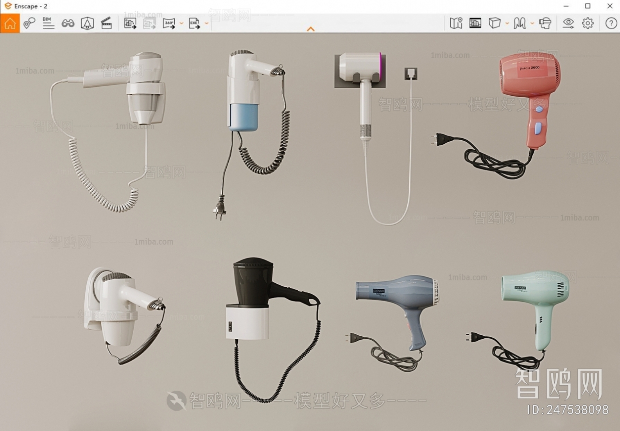The height and width of the screenshot is (431, 620).
Task: Toggle Safe Frame display icon
Action: click(475, 23)
